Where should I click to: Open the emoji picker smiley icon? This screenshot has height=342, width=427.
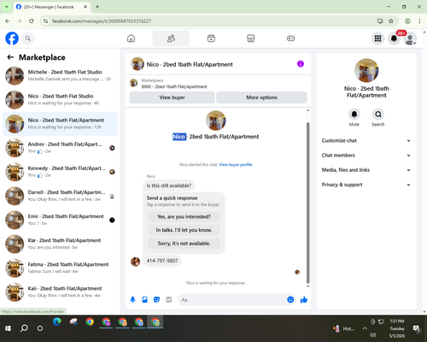tap(290, 299)
